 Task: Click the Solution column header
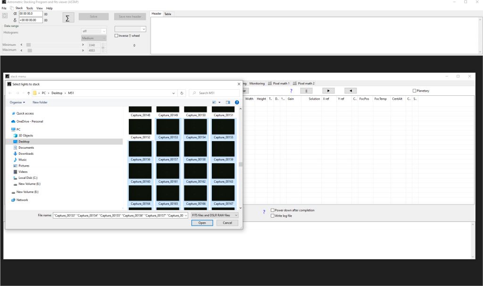315,99
